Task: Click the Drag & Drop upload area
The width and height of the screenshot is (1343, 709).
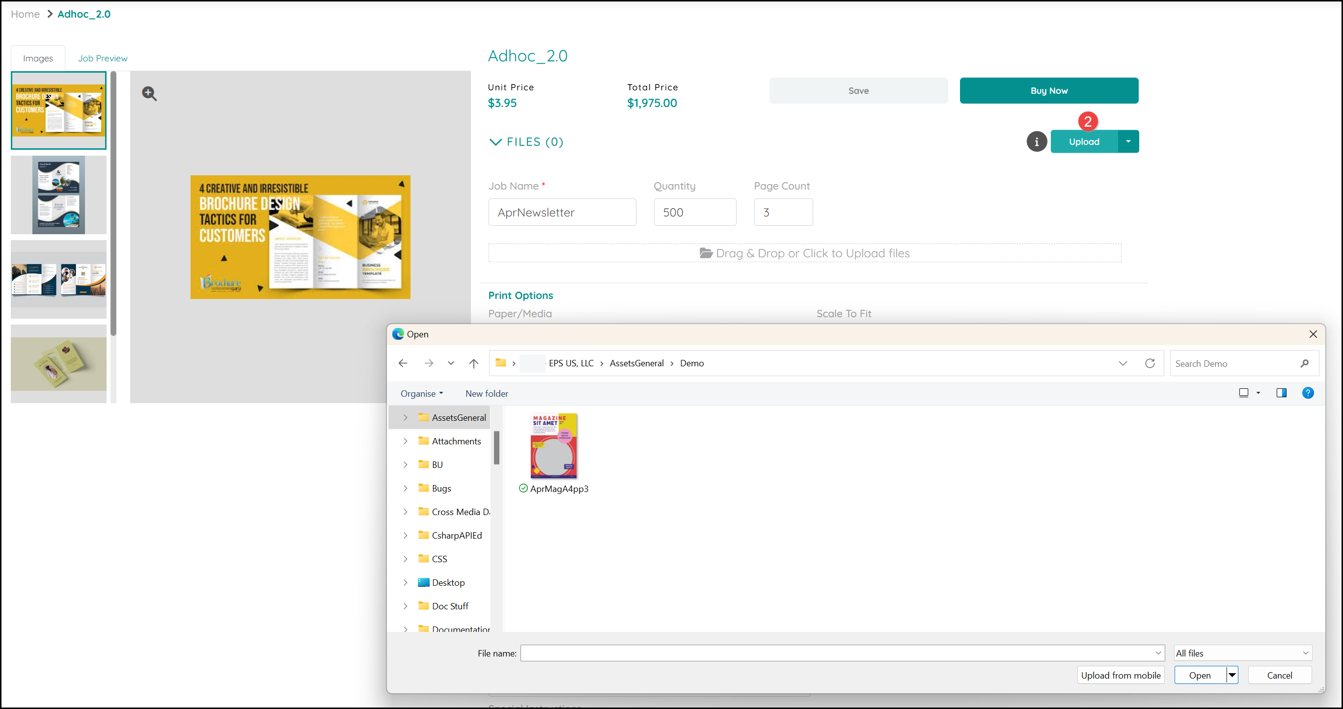Action: click(x=804, y=253)
